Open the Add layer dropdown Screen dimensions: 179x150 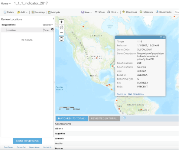click(22, 12)
